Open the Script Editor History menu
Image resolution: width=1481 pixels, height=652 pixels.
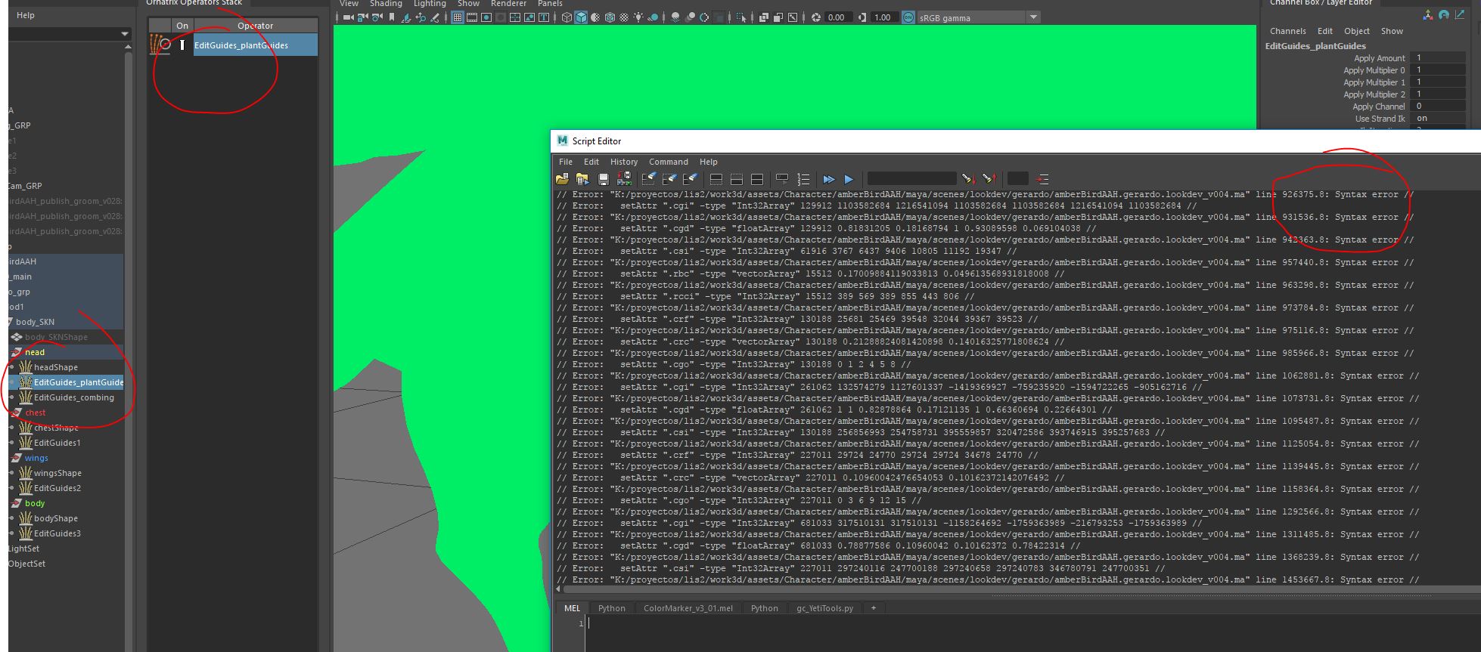coord(623,162)
